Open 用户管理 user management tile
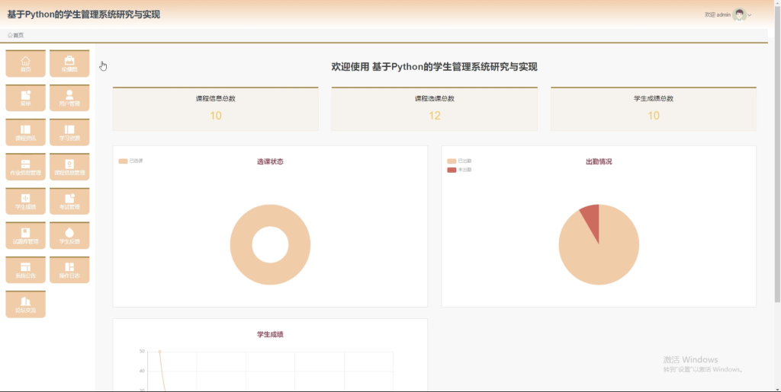The width and height of the screenshot is (781, 392). click(x=69, y=98)
